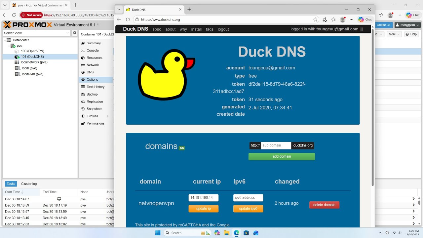This screenshot has width=423, height=238.
Task: Click the update ipv6 button
Action: click(248, 209)
